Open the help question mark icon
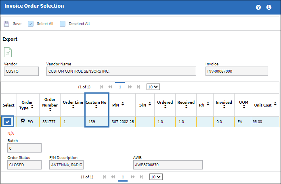The height and width of the screenshot is (184, 281). point(258,7)
